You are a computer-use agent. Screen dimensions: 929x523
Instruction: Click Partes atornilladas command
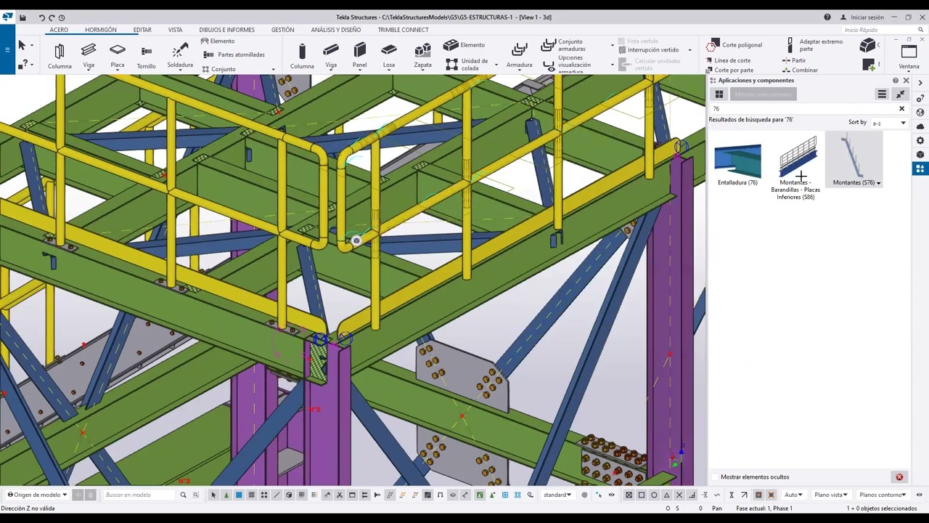point(234,54)
